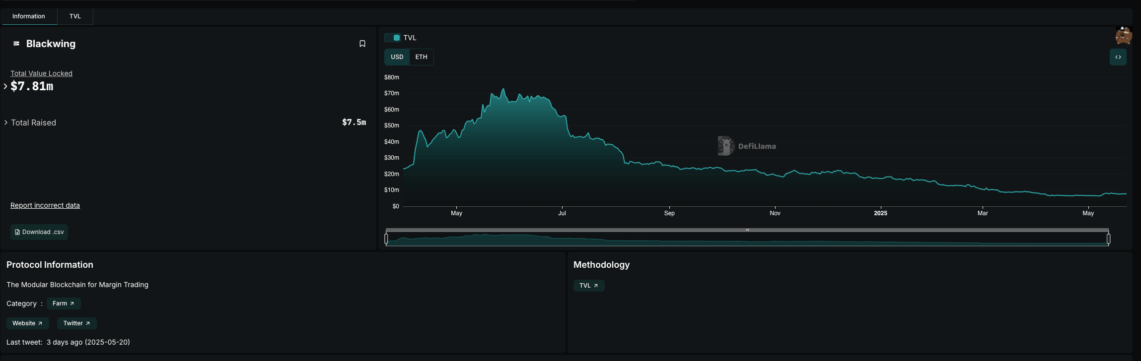1141x361 pixels.
Task: Click the 2025 axis label
Action: tap(880, 213)
